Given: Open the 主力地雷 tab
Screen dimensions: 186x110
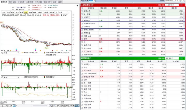Looking at the screenshot, I should click(38, 2).
